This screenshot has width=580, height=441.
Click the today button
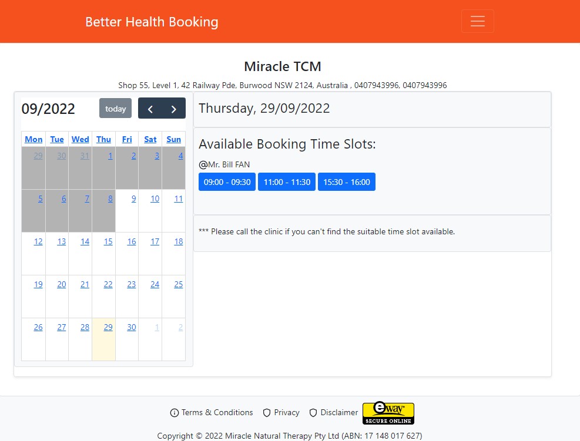point(115,108)
